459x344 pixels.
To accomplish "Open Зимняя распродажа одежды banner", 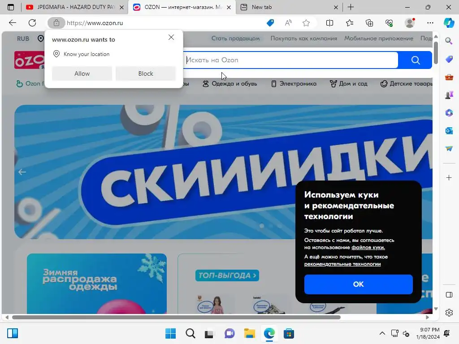I will click(97, 284).
